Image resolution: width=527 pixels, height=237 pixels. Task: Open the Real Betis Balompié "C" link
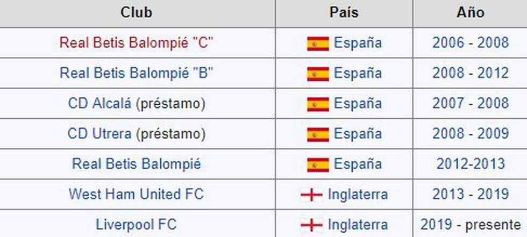point(137,43)
